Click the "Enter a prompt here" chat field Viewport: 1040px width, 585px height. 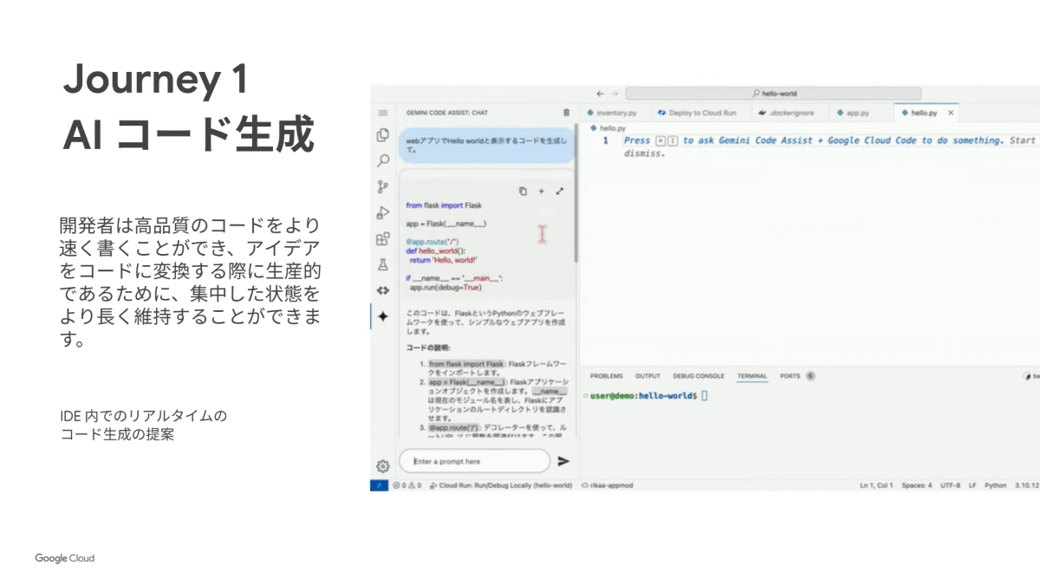coord(474,461)
